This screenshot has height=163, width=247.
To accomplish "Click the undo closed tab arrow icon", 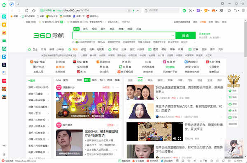I will click(x=235, y=11).
